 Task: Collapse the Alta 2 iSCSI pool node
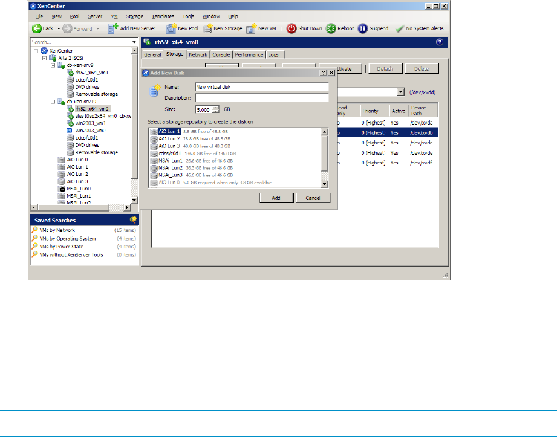coord(44,58)
